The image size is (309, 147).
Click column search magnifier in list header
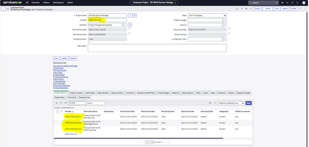tap(62, 111)
